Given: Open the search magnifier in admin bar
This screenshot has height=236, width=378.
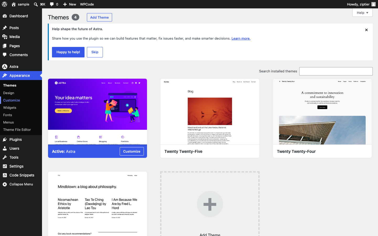Looking at the screenshot, I should tap(36, 4).
